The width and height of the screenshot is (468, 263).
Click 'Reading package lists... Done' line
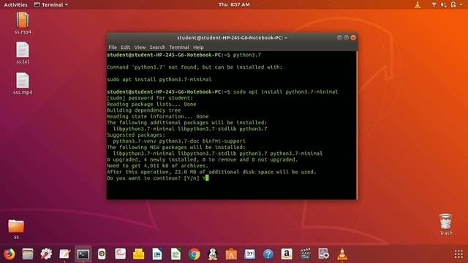coord(151,104)
